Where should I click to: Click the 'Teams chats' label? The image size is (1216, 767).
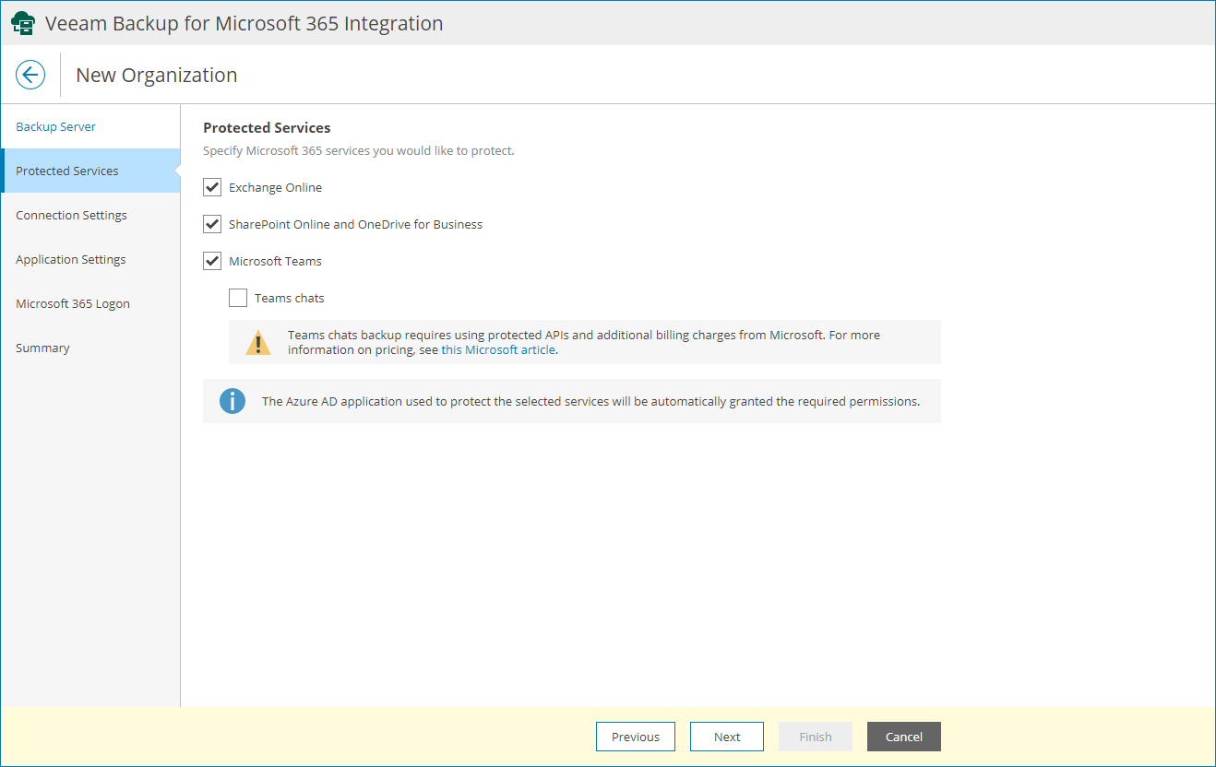click(290, 298)
